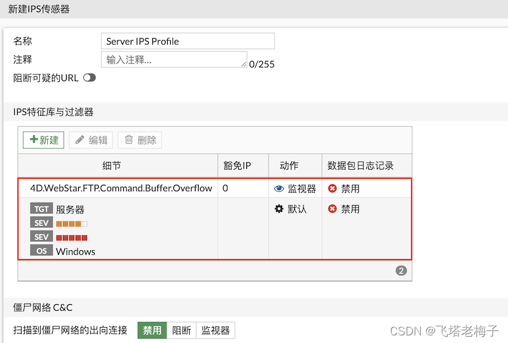The image size is (508, 343).
Task: Select 禁用 for botnet outgoing connections
Action: (x=152, y=330)
